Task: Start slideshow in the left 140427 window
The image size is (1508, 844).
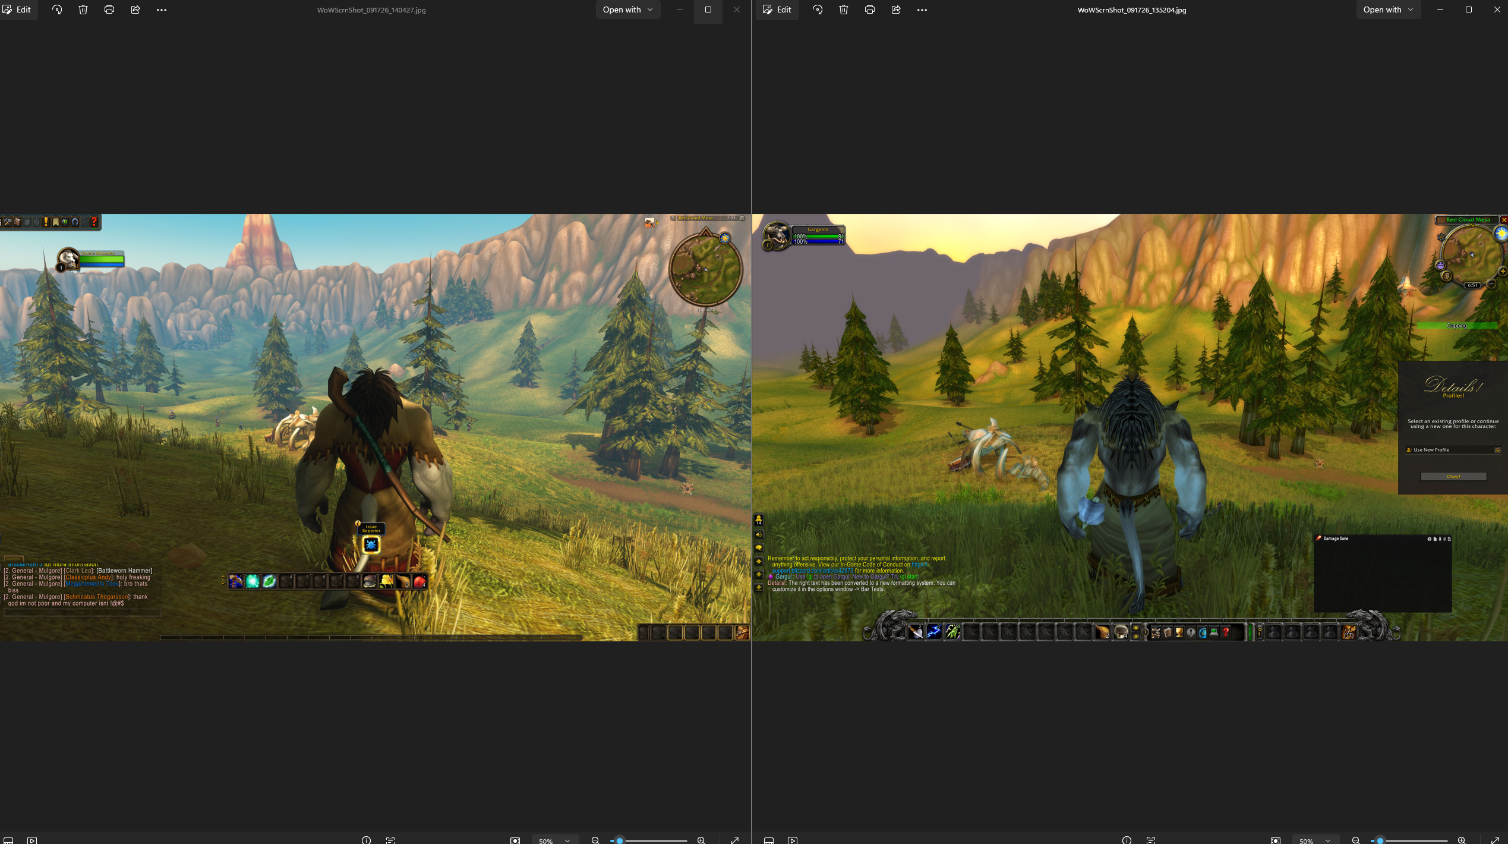Action: (x=32, y=840)
